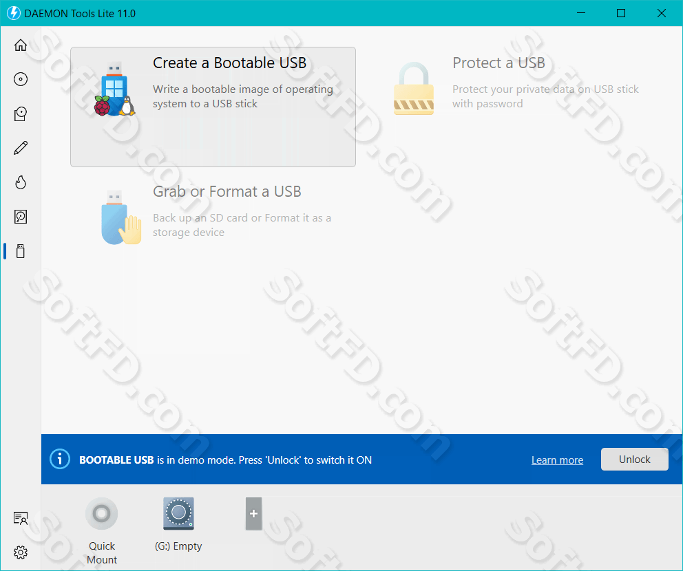The width and height of the screenshot is (683, 571).
Task: Select the (G:) Empty virtual drive
Action: coord(178,513)
